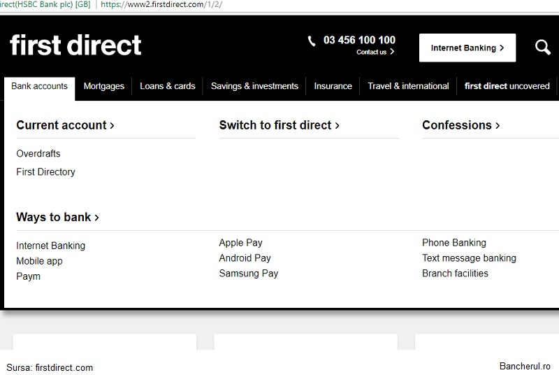Open Switch to first direct link

tap(279, 125)
